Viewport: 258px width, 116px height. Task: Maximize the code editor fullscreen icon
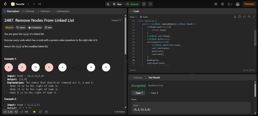click(x=253, y=17)
